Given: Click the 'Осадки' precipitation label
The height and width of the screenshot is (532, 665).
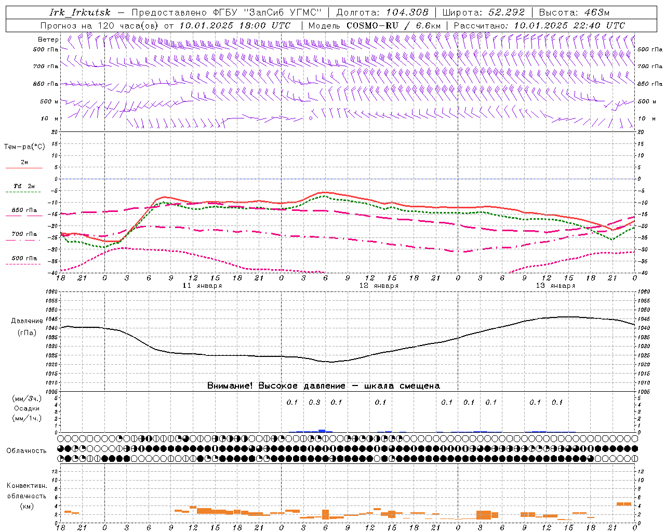Looking at the screenshot, I should (27, 408).
